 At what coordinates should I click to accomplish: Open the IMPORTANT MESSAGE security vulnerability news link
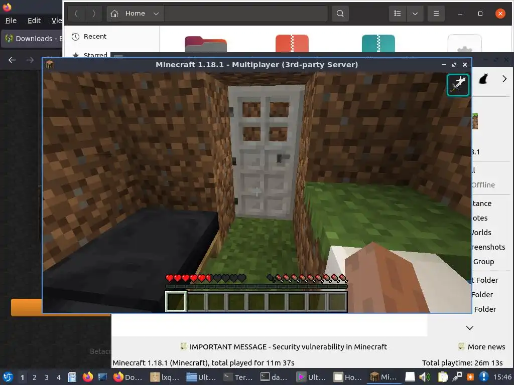(x=288, y=347)
